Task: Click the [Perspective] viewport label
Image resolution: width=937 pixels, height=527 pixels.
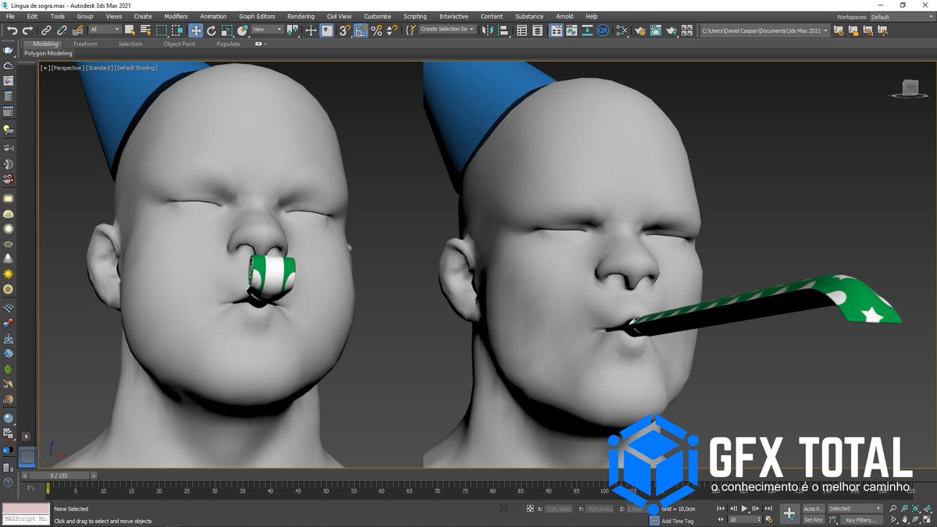Action: (66, 68)
